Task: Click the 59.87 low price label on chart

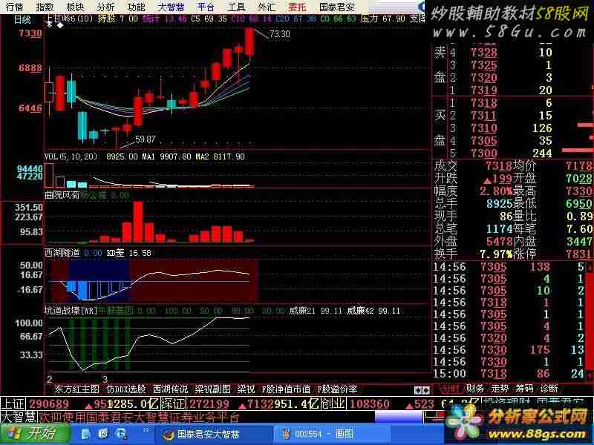Action: (146, 139)
